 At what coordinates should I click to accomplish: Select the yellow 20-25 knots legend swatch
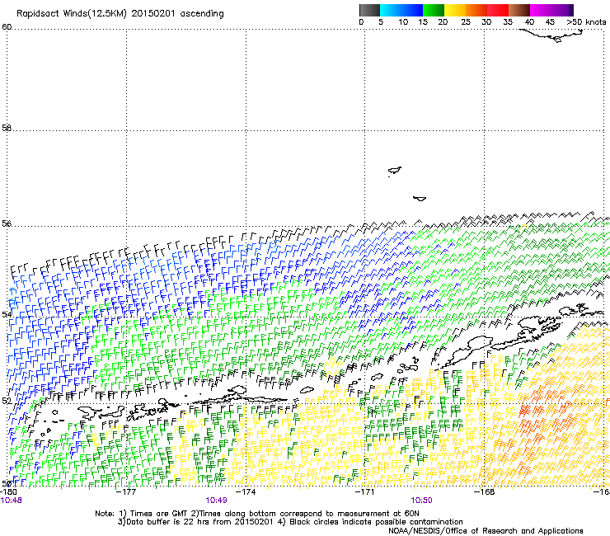pyautogui.click(x=455, y=10)
